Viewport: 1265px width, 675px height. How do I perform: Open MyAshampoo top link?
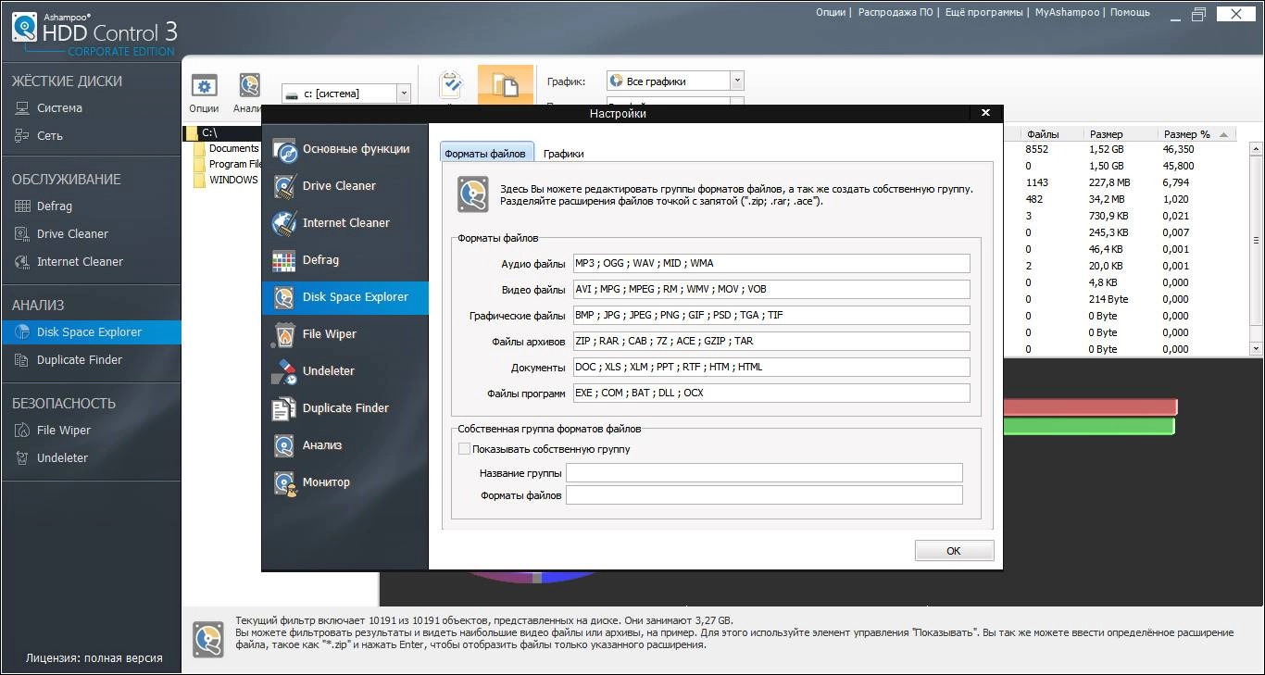(x=1067, y=13)
